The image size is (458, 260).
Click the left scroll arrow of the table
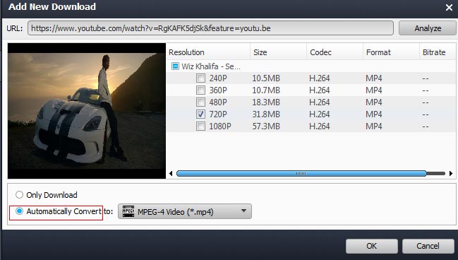click(x=171, y=173)
